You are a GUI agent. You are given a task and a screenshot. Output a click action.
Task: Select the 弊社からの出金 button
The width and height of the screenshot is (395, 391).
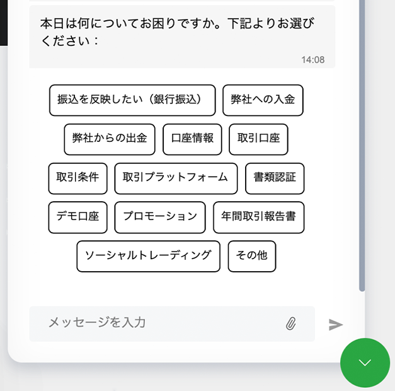click(110, 139)
